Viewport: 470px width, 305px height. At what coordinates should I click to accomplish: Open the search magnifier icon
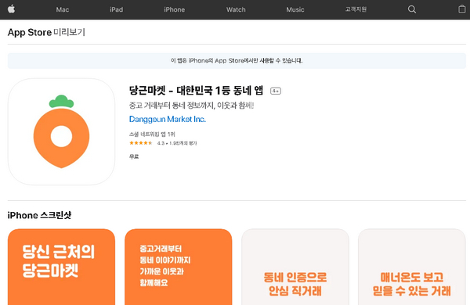(412, 9)
